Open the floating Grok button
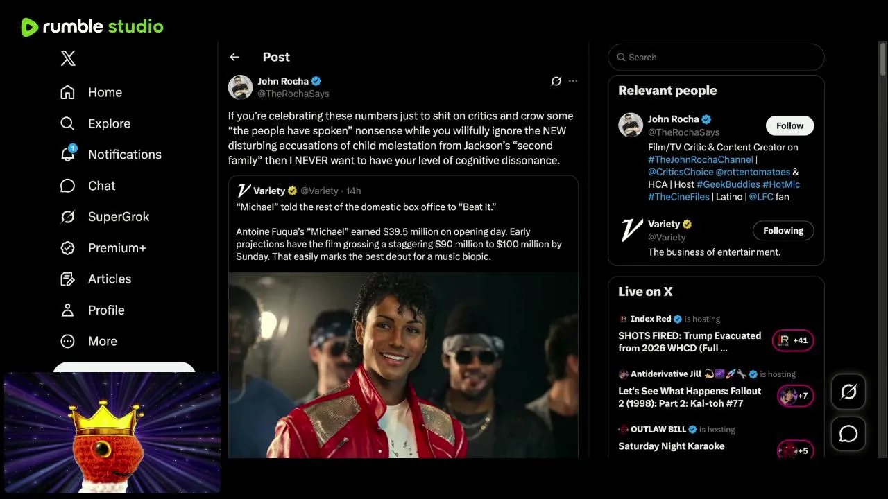 pos(848,392)
